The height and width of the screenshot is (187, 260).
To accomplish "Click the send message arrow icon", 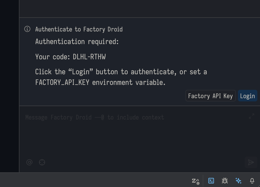I will tap(252, 162).
